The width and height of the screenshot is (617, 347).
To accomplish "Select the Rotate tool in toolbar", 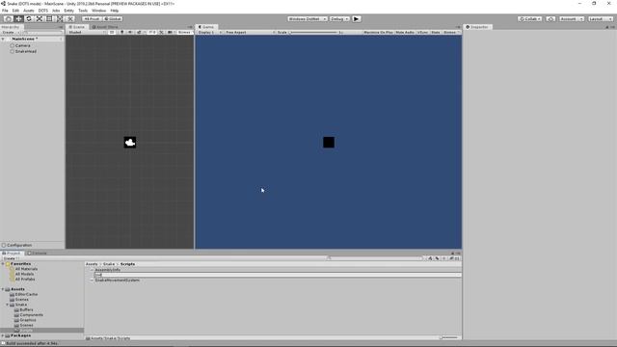I will (x=29, y=19).
